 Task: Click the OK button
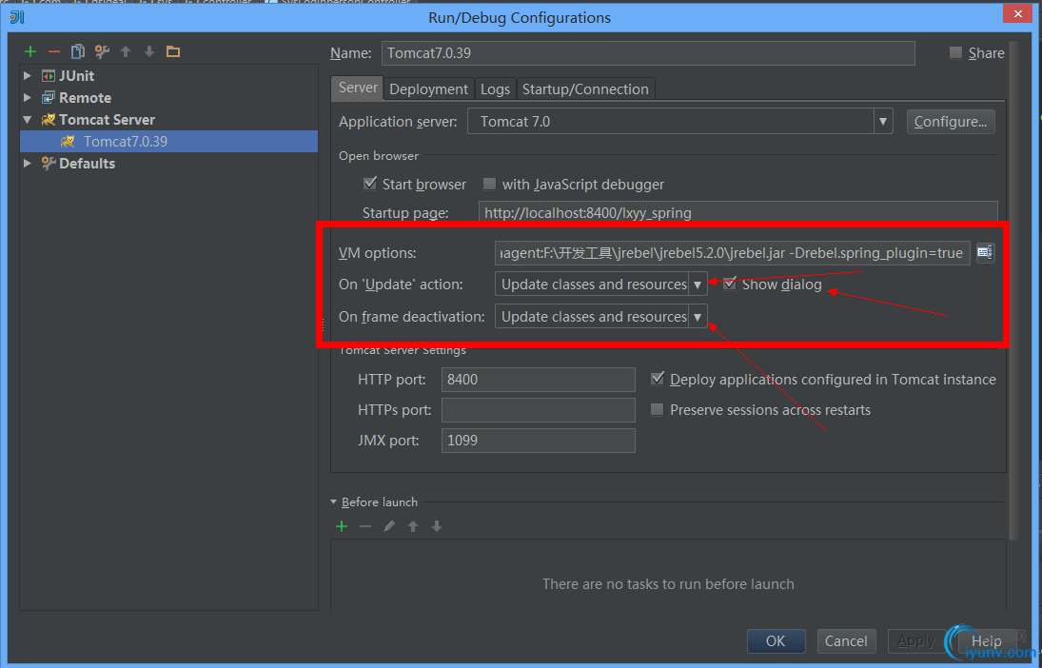[x=776, y=640]
